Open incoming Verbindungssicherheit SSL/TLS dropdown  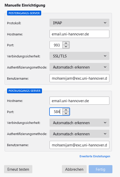pyautogui.click(x=79, y=56)
